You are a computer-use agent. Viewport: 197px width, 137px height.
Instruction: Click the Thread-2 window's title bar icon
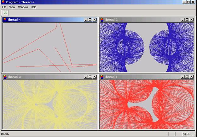[102, 20]
